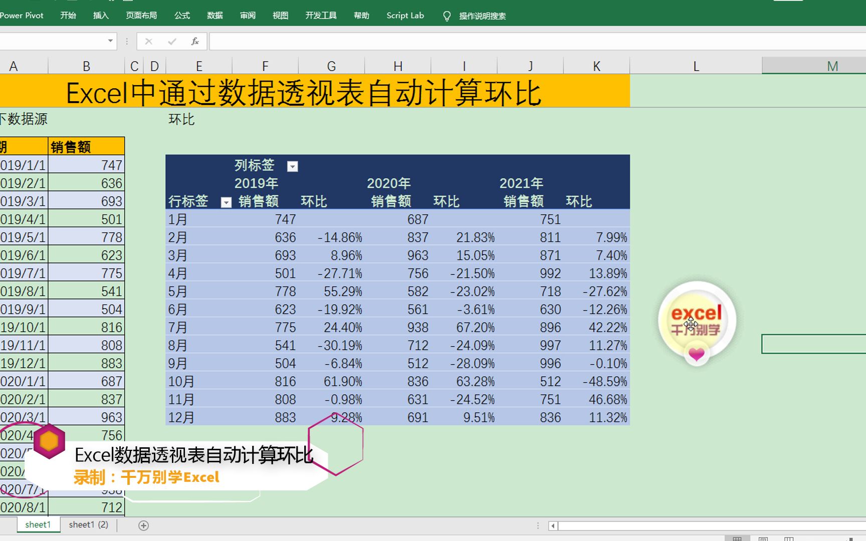Open the 列标签 filter dropdown in pivot table
866x541 pixels.
pos(292,166)
